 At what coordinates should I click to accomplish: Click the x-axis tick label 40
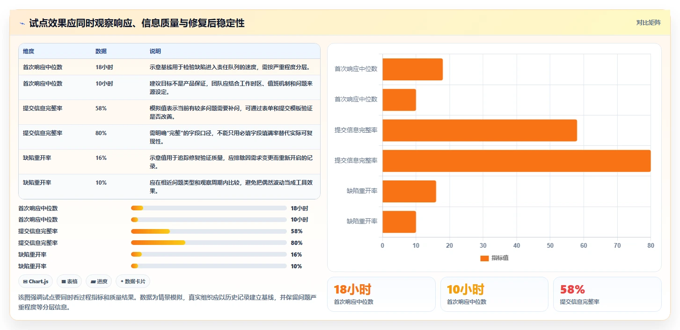[x=517, y=245]
